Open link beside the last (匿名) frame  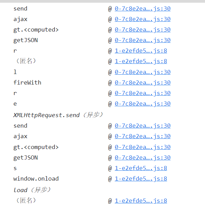pyautogui.click(x=141, y=201)
